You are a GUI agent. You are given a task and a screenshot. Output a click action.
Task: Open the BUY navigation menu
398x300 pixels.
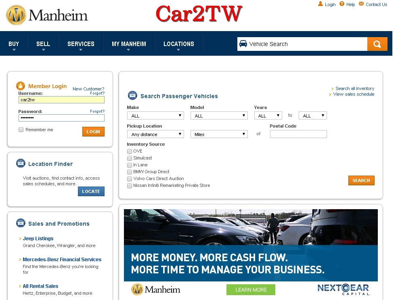click(x=14, y=44)
